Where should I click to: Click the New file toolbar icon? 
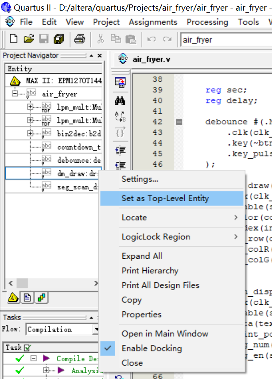click(14, 39)
